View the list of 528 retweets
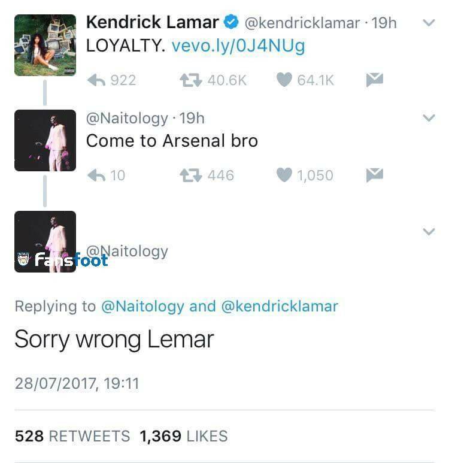Viewport: 449px width, 463px height. click(x=72, y=435)
